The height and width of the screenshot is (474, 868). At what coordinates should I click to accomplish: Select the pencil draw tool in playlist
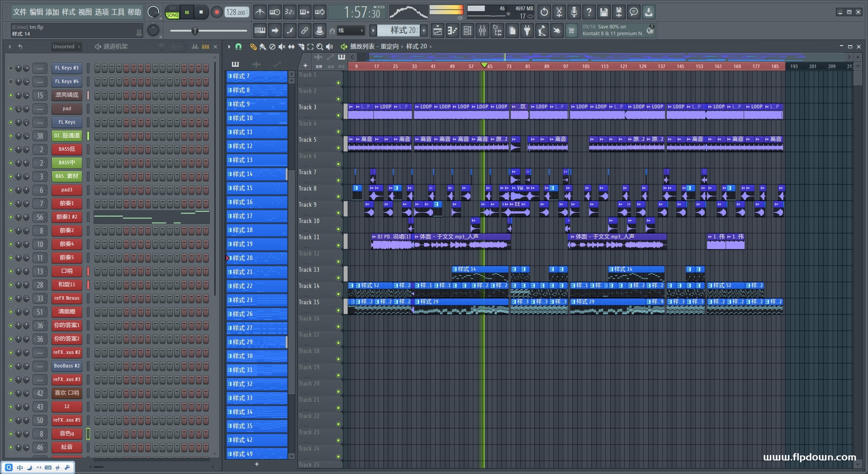tap(253, 46)
